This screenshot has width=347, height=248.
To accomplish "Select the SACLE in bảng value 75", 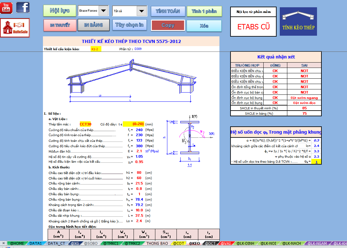I will pos(304,113).
